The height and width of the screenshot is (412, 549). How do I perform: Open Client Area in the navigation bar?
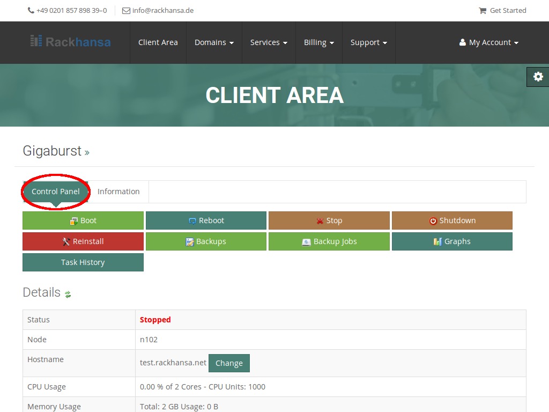[x=158, y=42]
